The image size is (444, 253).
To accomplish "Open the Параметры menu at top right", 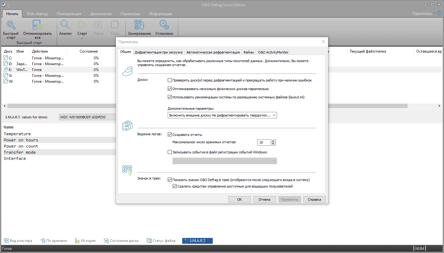I will (x=424, y=14).
